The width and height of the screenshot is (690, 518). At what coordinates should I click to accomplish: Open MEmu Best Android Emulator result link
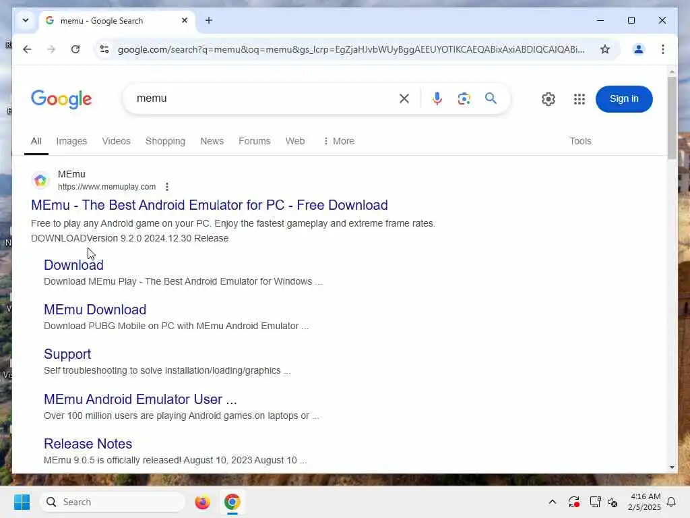click(x=209, y=205)
